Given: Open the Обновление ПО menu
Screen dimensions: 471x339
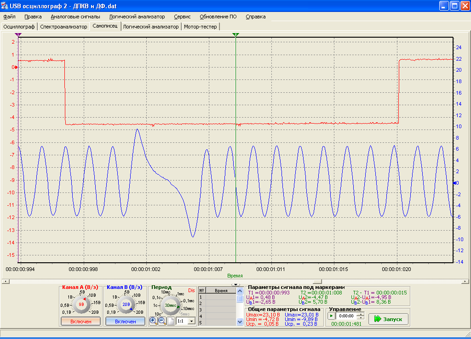Looking at the screenshot, I should click(218, 17).
